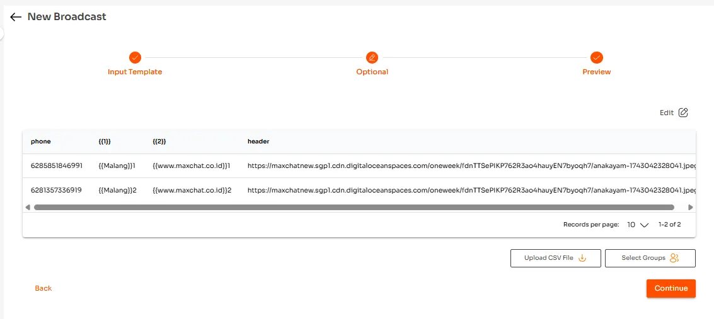Click the back arrow beside New Broadcast

[16, 17]
